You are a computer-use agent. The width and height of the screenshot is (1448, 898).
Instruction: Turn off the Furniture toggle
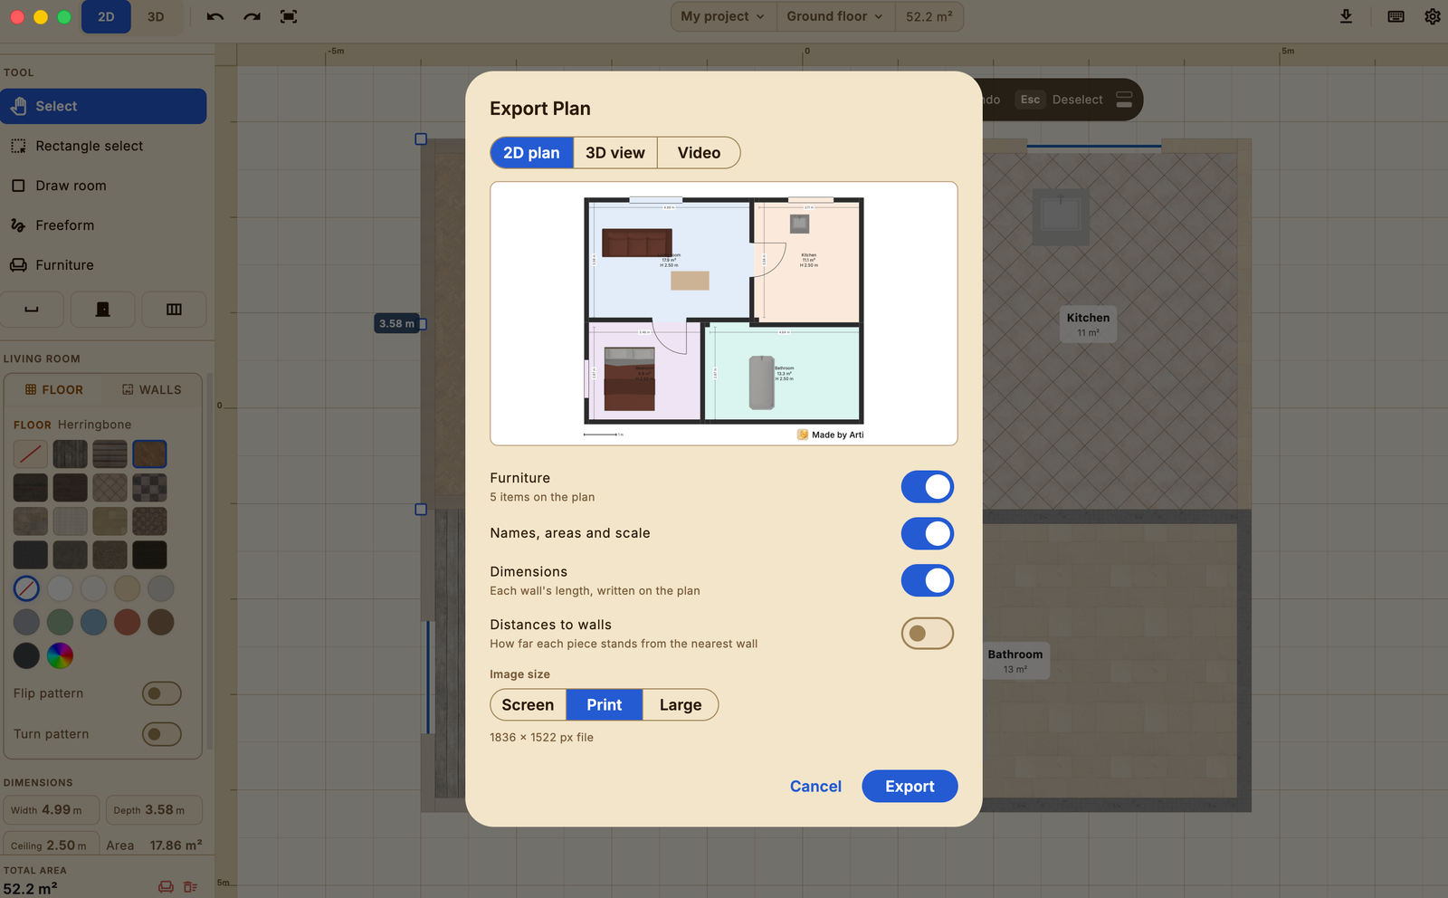click(928, 487)
